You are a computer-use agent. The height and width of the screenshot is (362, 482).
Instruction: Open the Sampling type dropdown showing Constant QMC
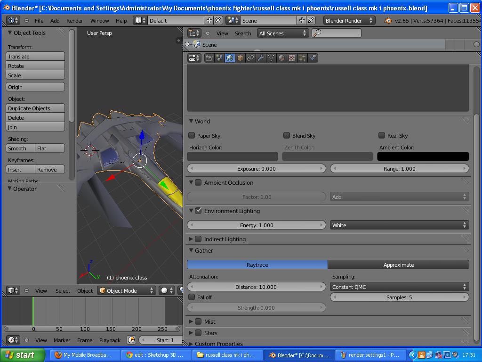point(399,286)
